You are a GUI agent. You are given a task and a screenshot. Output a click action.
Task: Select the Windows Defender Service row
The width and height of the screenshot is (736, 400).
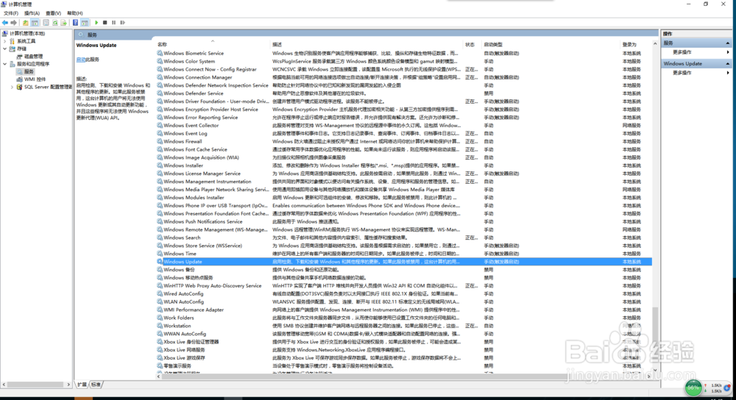pyautogui.click(x=404, y=93)
